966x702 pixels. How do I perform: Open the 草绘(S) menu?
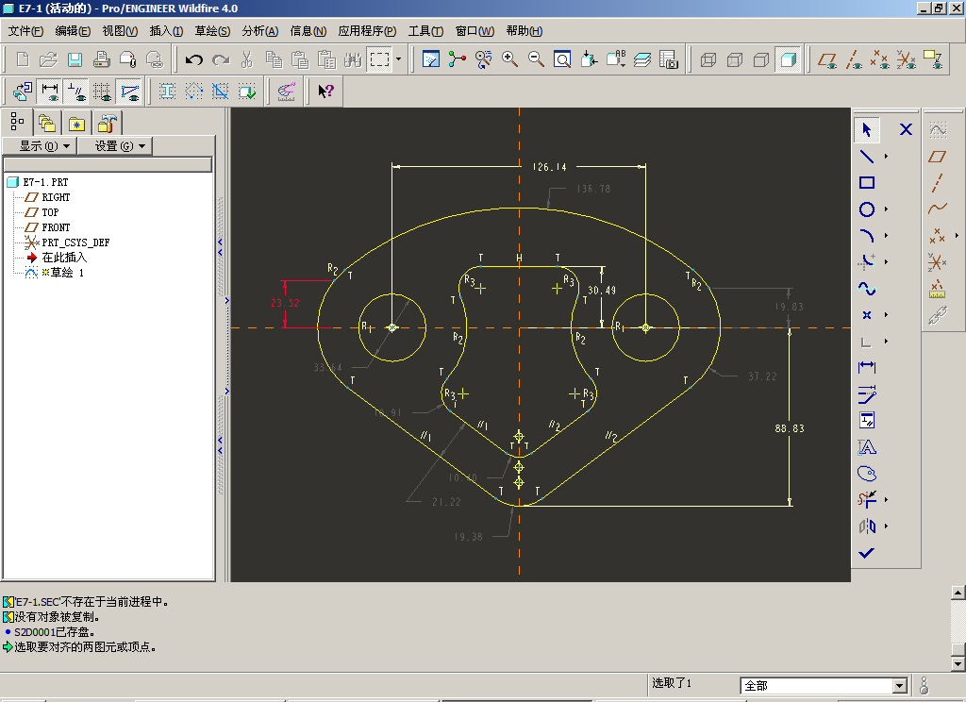tap(212, 31)
